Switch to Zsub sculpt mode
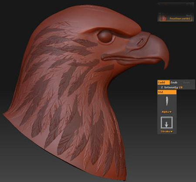 (174, 82)
